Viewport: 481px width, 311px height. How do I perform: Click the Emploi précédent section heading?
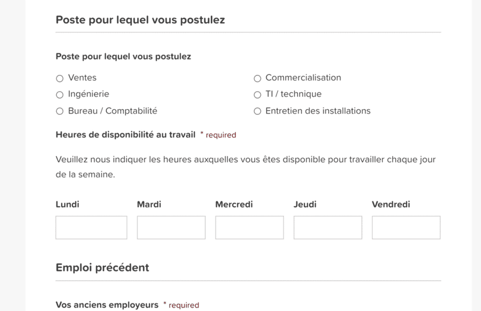click(x=102, y=267)
